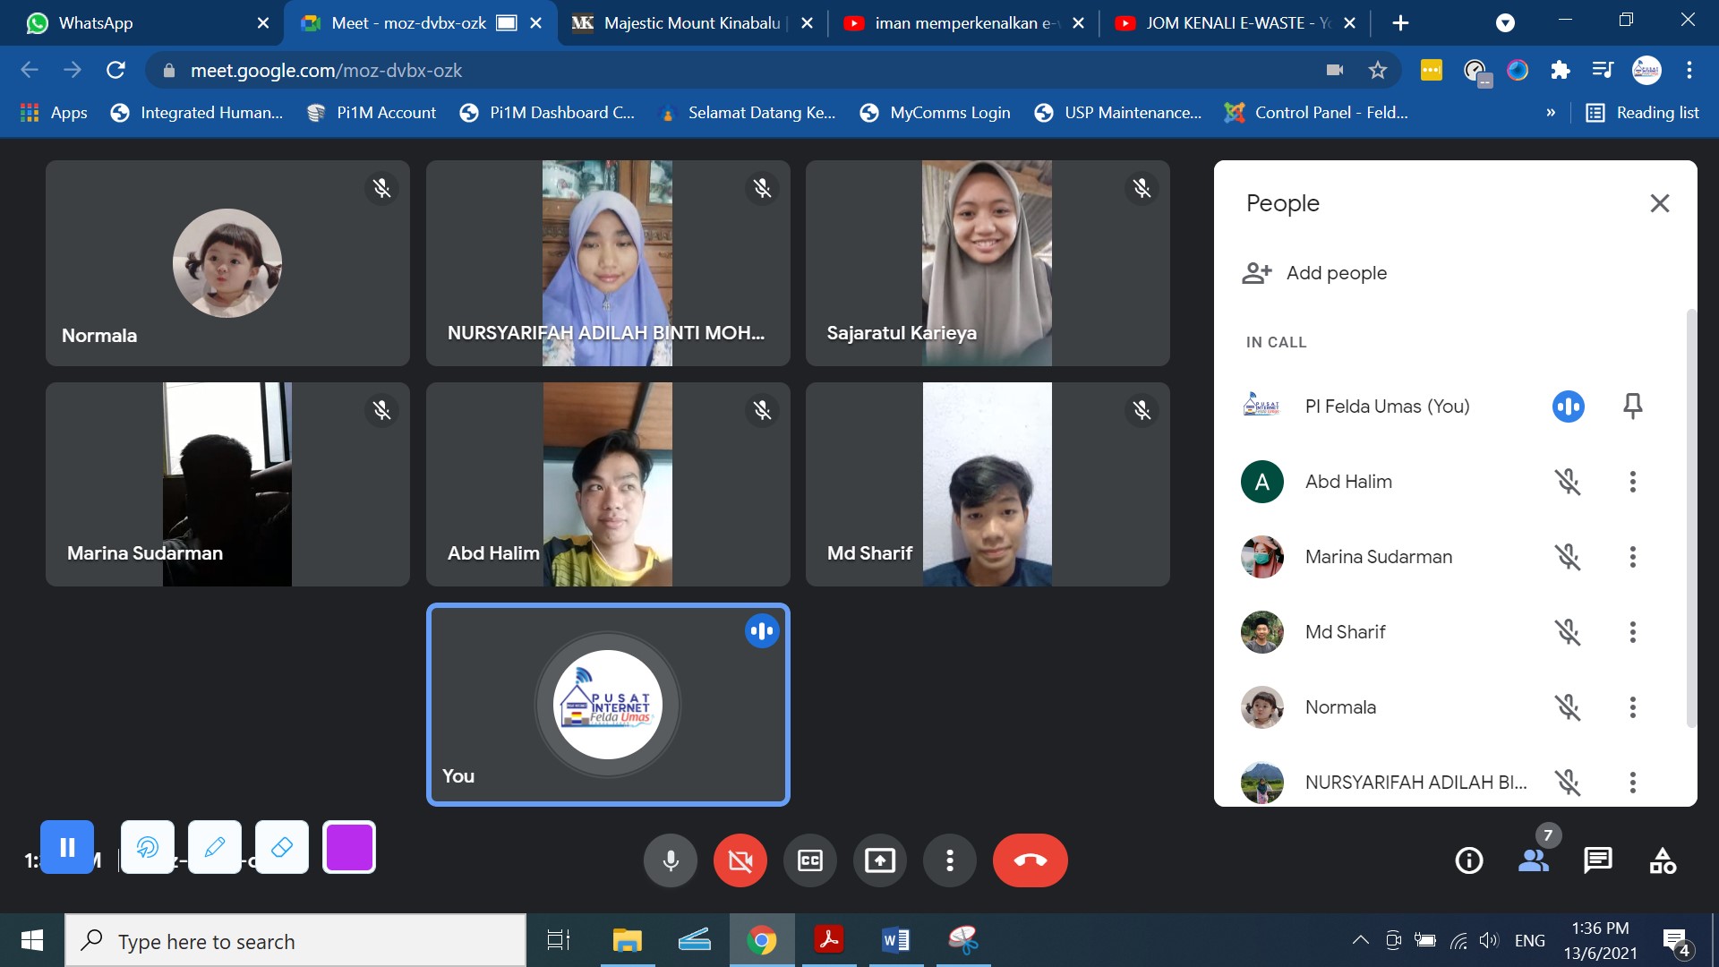This screenshot has height=967, width=1719.
Task: Select the pen annotation tool
Action: [215, 847]
